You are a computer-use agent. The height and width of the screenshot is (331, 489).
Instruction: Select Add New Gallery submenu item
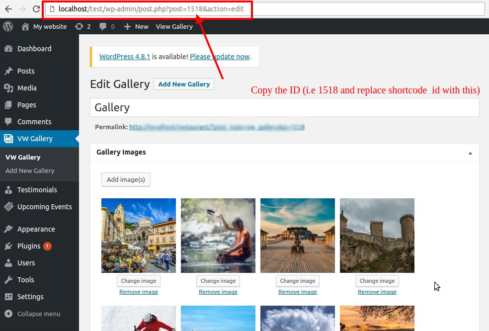coord(30,170)
